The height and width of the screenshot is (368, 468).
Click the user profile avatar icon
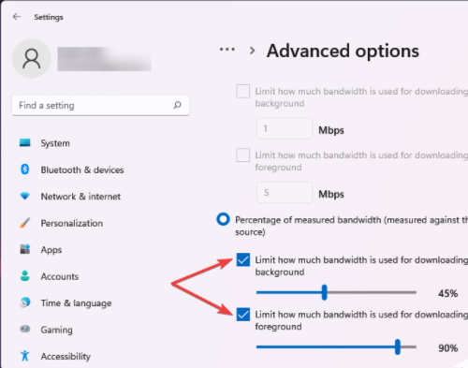pyautogui.click(x=32, y=58)
